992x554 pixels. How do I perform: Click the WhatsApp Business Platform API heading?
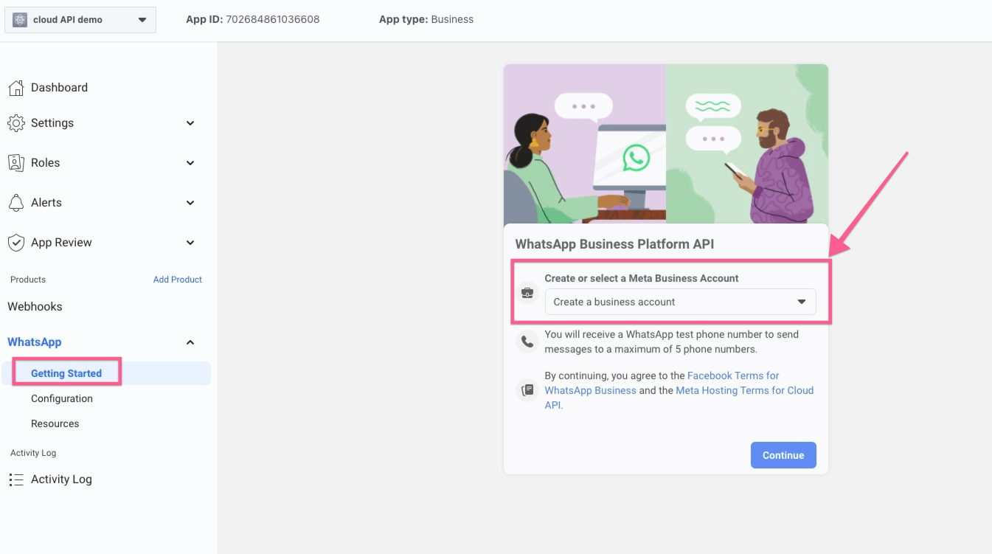(x=614, y=244)
